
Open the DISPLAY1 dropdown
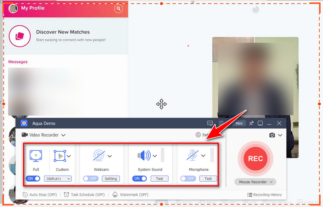[x=58, y=178]
